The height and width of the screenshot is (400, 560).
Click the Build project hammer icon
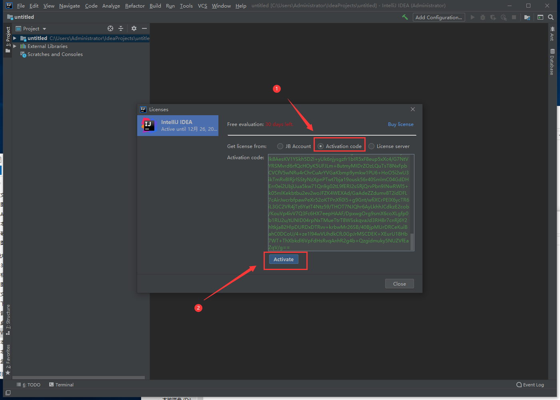click(405, 17)
